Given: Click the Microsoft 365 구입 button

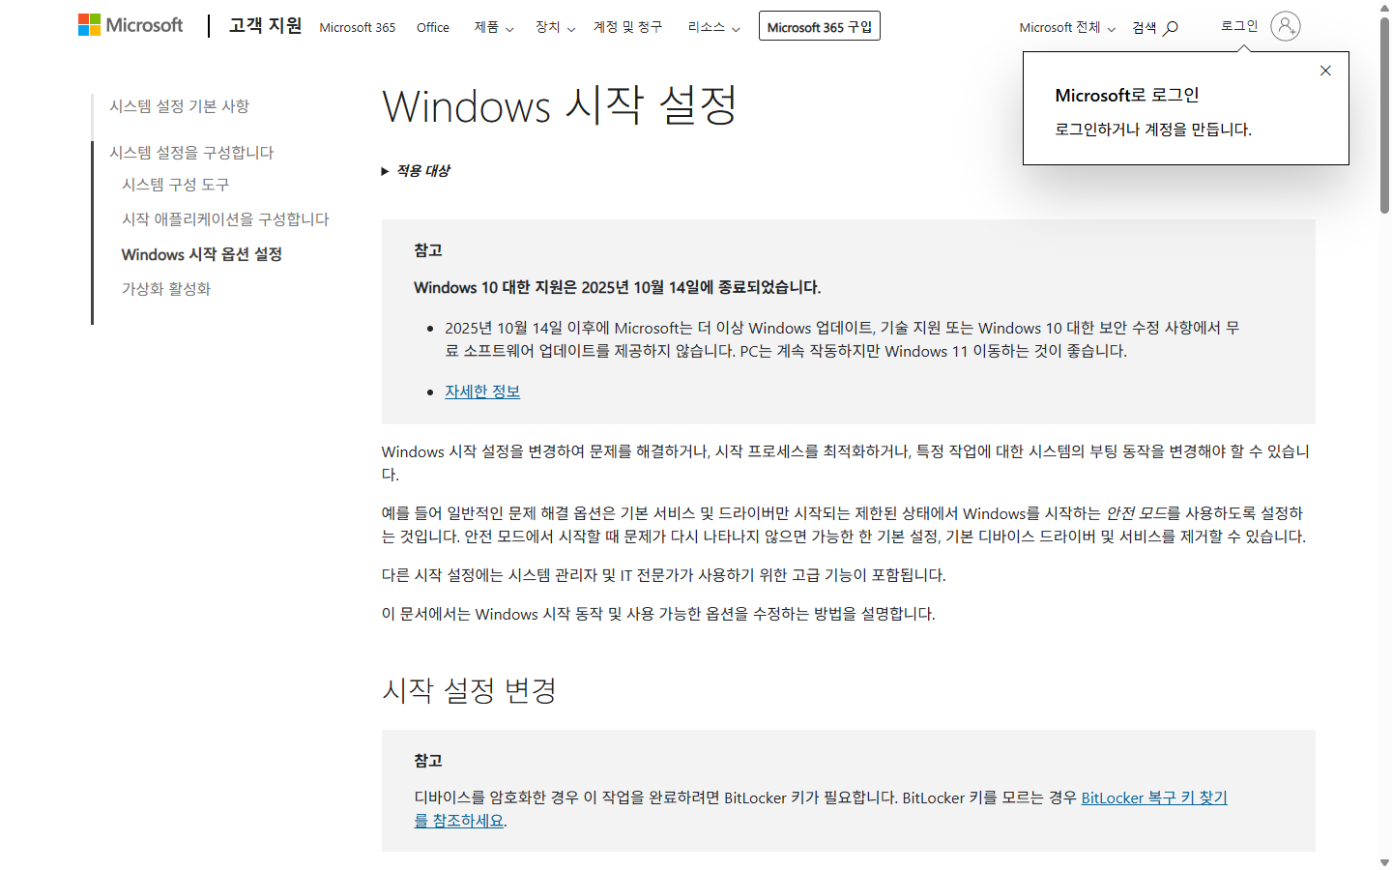Looking at the screenshot, I should coord(820,26).
